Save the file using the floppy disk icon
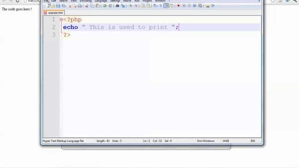 [x=58, y=6]
